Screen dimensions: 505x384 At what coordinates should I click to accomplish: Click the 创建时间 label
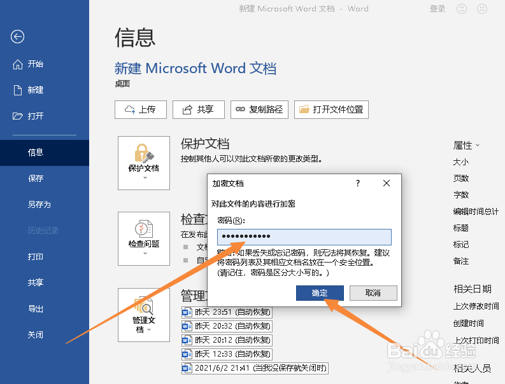click(x=468, y=324)
